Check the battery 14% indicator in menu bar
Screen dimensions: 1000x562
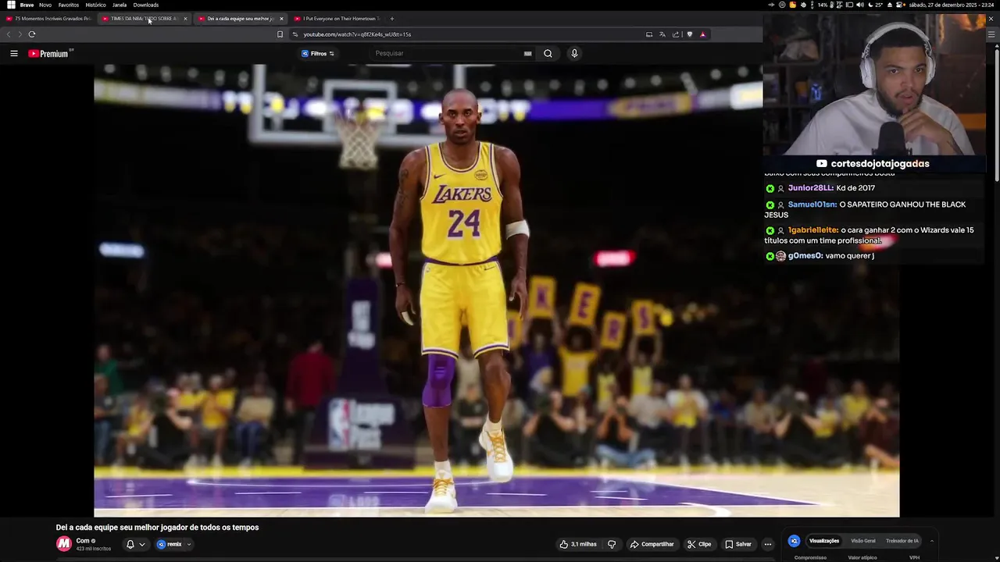pyautogui.click(x=823, y=5)
